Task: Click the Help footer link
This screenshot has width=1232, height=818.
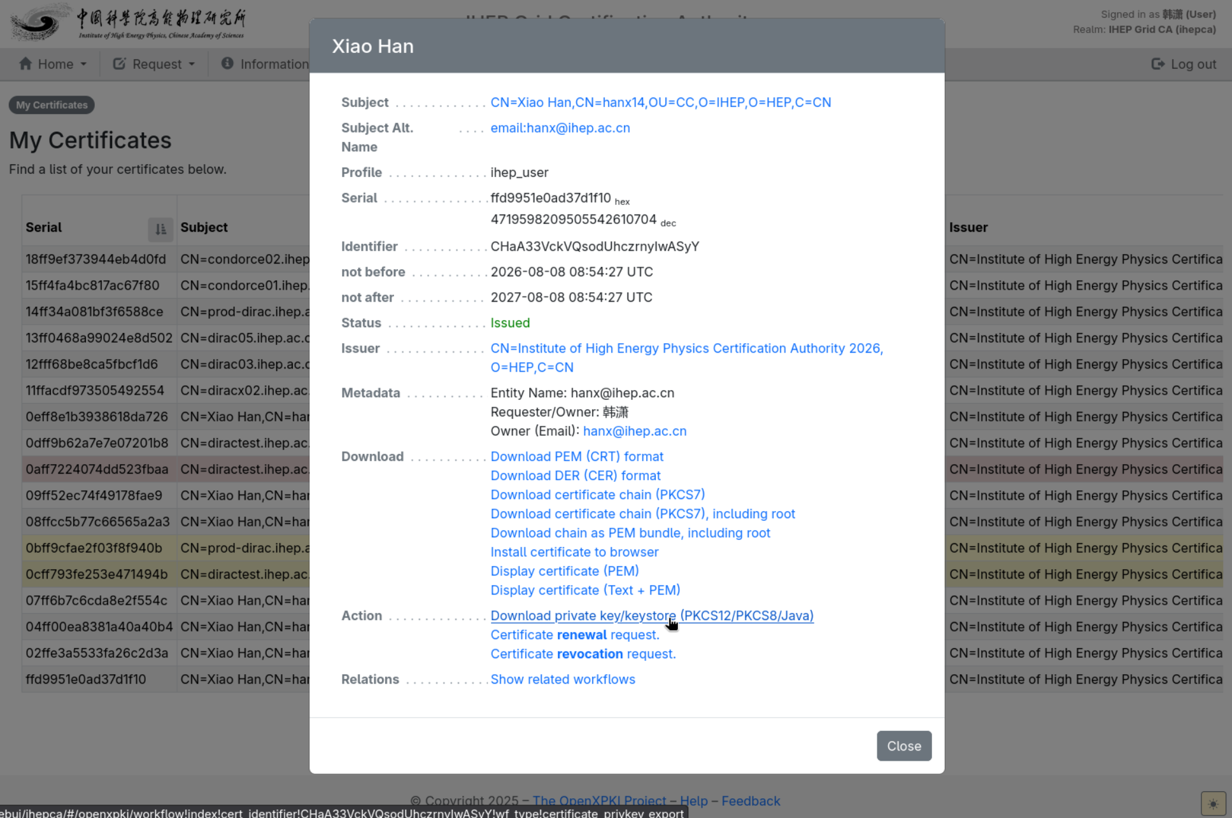Action: 693,801
